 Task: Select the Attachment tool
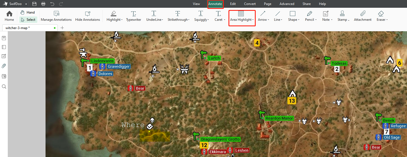pos(363,16)
